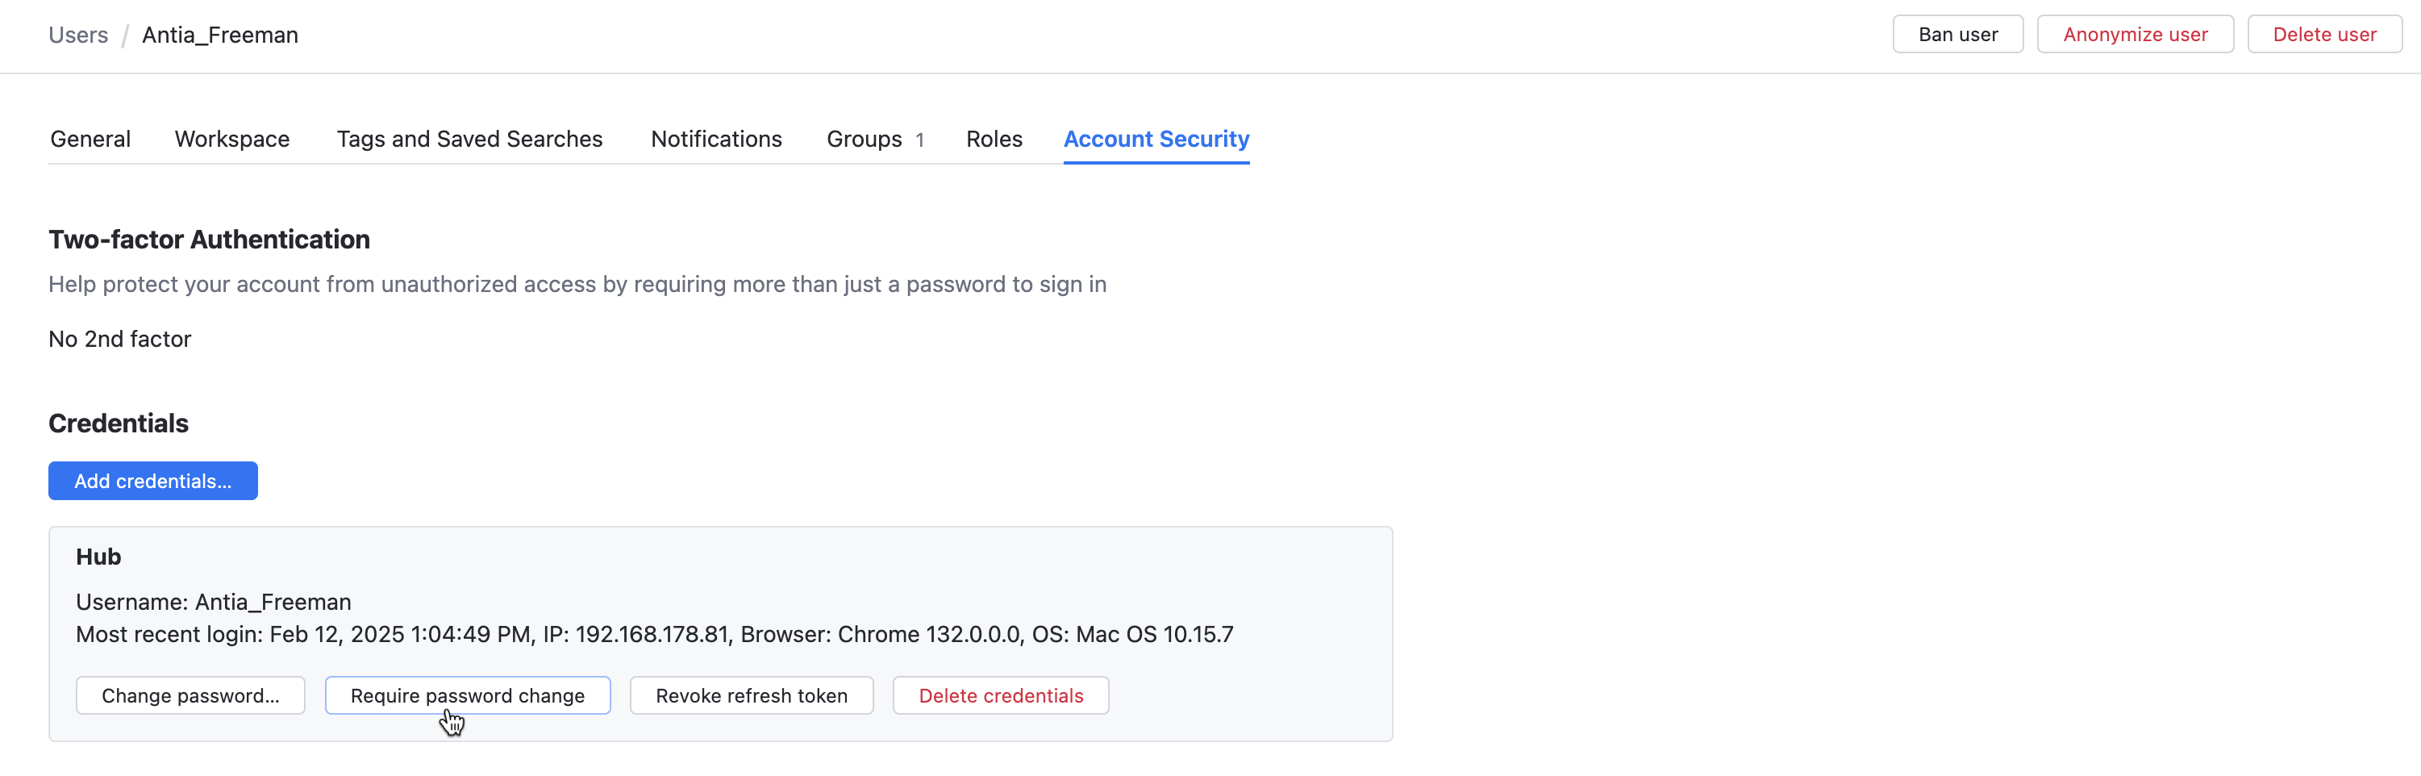Screen dimensions: 2421x776
Task: Click Revoke refresh token
Action: 751,695
